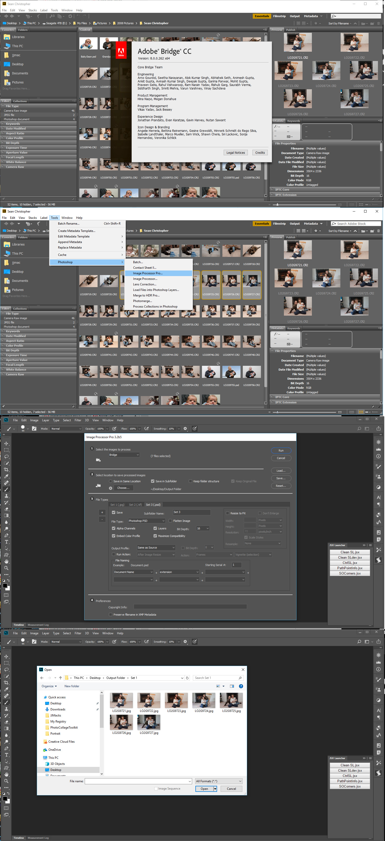Click Choose... output folder button
Image resolution: width=385 pixels, height=841 pixels.
click(123, 488)
